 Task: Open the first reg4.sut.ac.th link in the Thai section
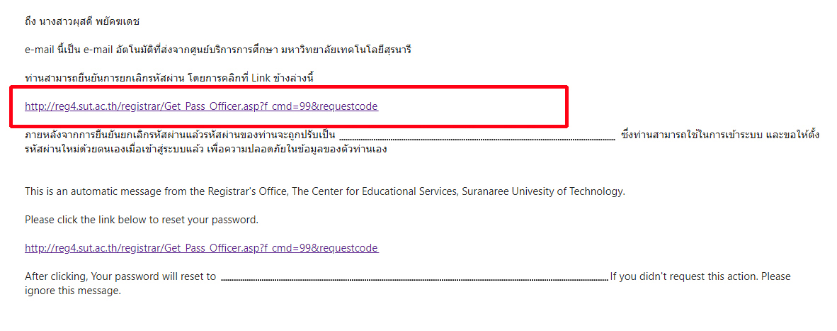click(201, 106)
